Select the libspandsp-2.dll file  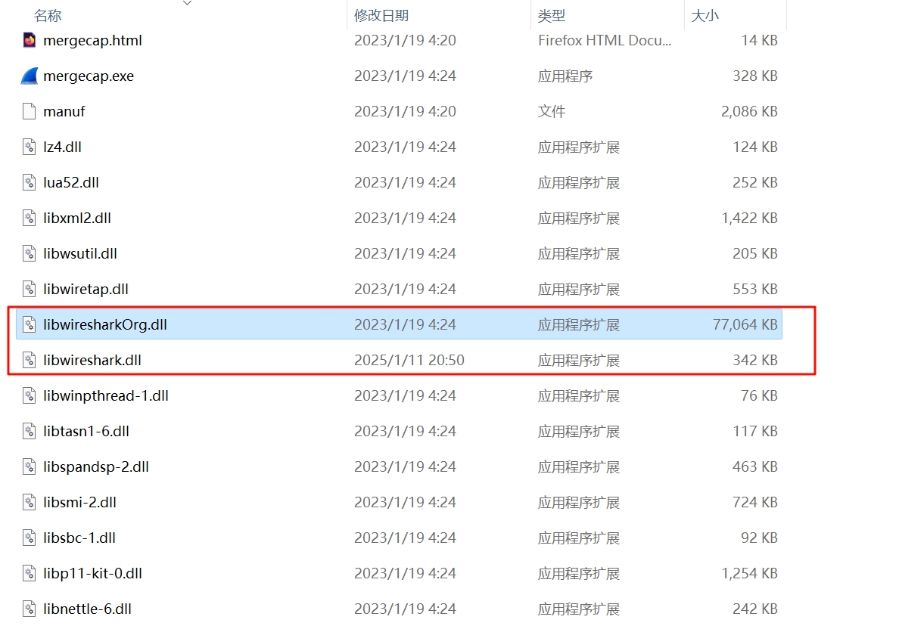tap(96, 466)
